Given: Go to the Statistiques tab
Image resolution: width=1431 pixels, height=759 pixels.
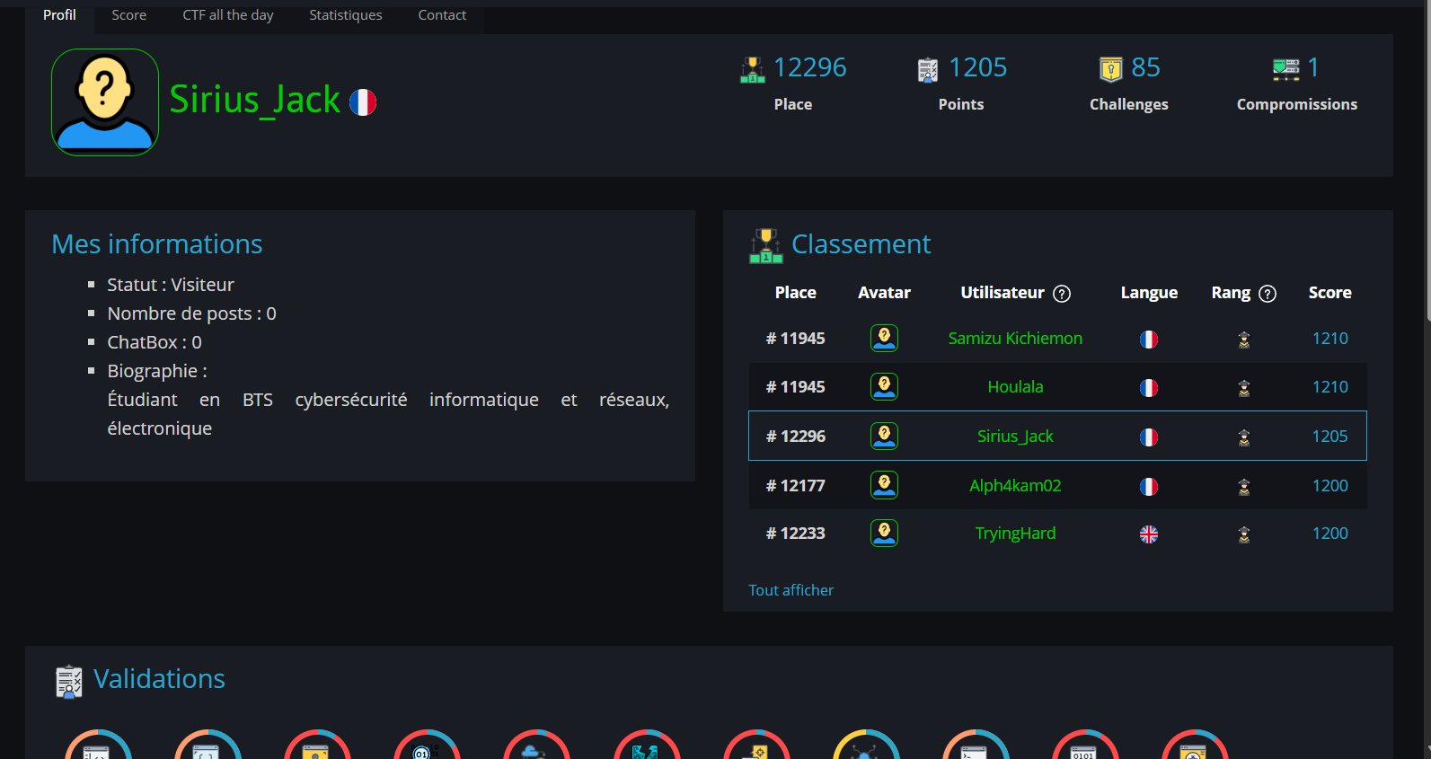Looking at the screenshot, I should [x=346, y=15].
